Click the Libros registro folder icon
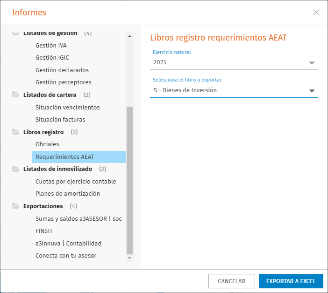Screen dimensions: 328x293 point(16,132)
